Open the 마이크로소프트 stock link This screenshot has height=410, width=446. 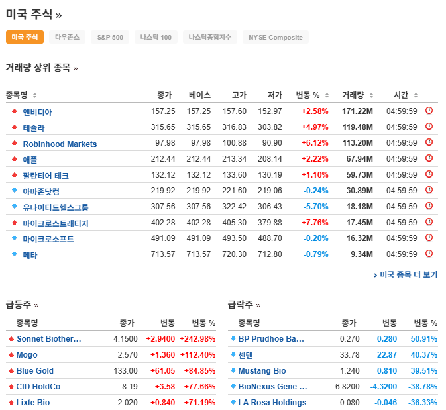point(48,239)
